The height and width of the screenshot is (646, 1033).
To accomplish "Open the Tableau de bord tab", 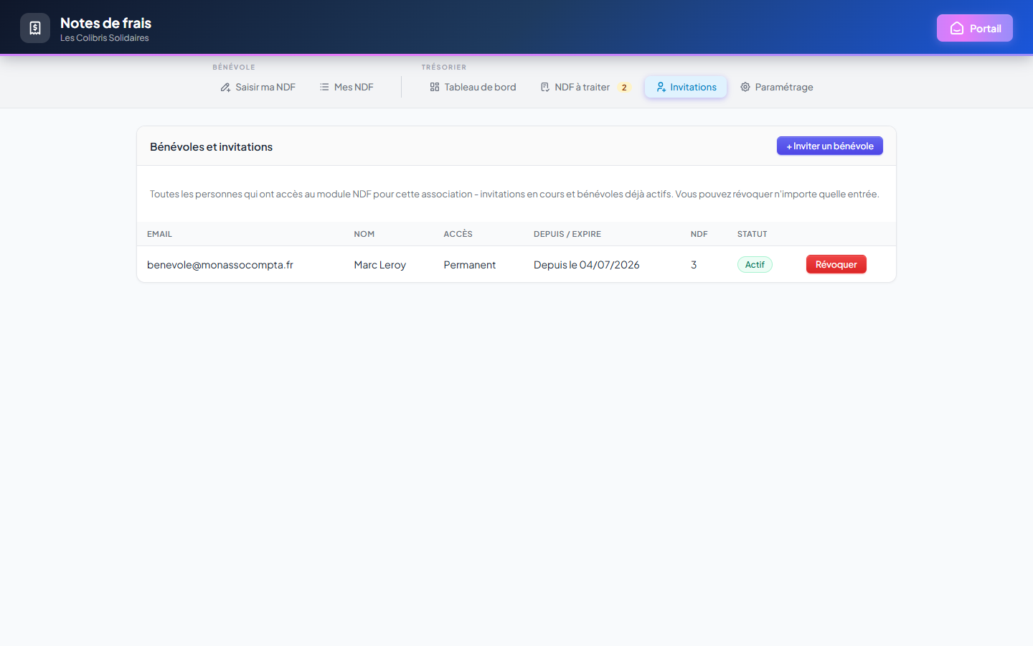I will [x=473, y=87].
